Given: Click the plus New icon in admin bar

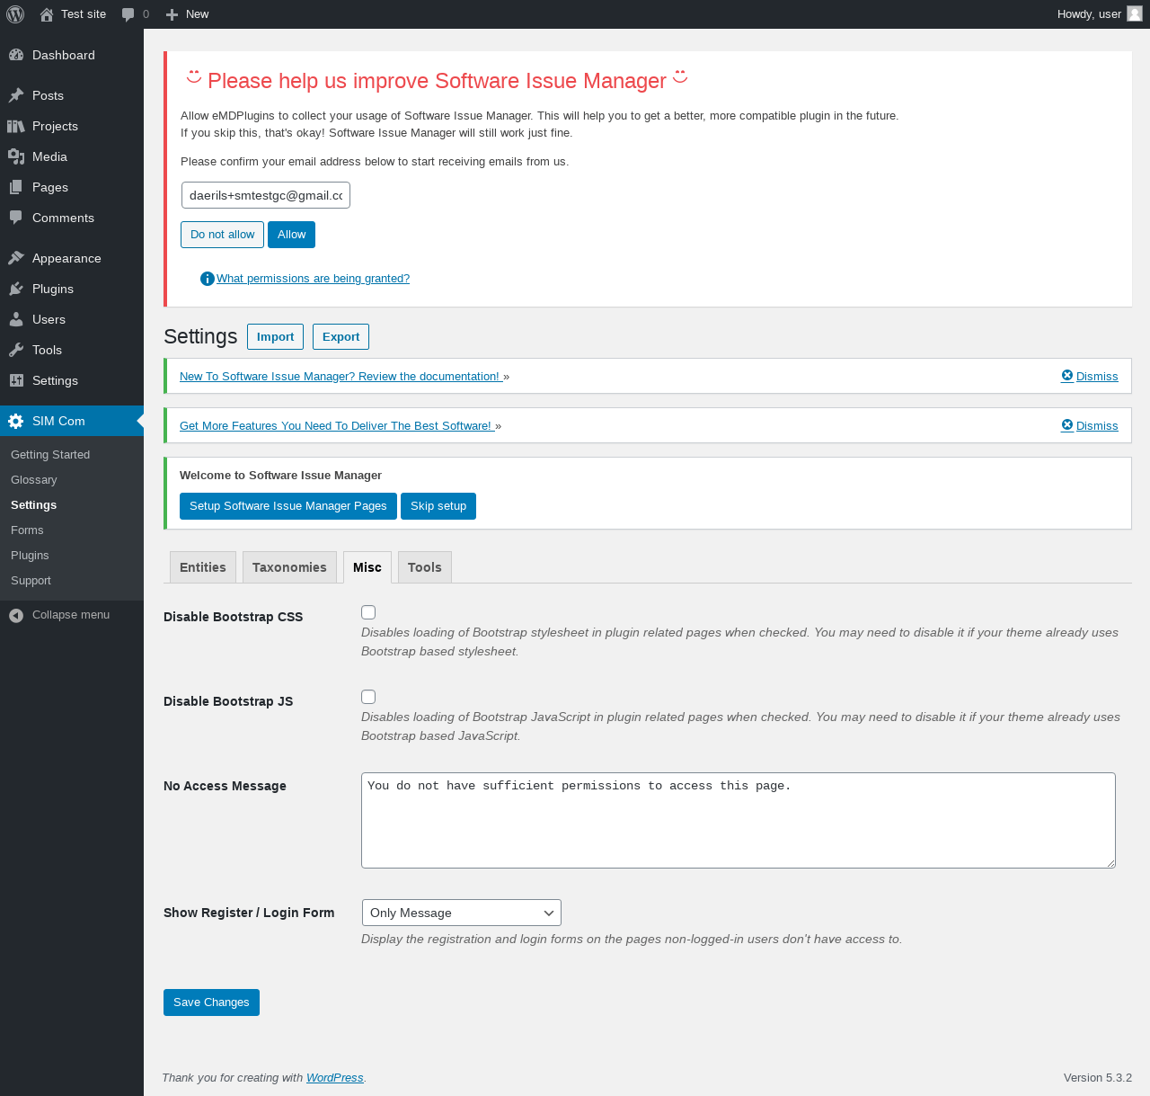Looking at the screenshot, I should [x=172, y=14].
